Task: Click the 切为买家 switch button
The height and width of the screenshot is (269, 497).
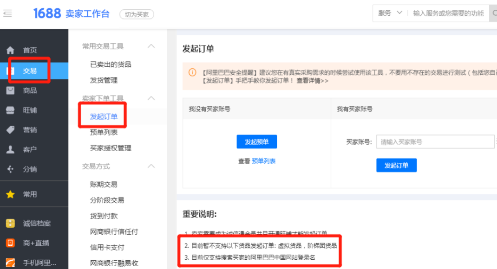Action: coord(137,14)
